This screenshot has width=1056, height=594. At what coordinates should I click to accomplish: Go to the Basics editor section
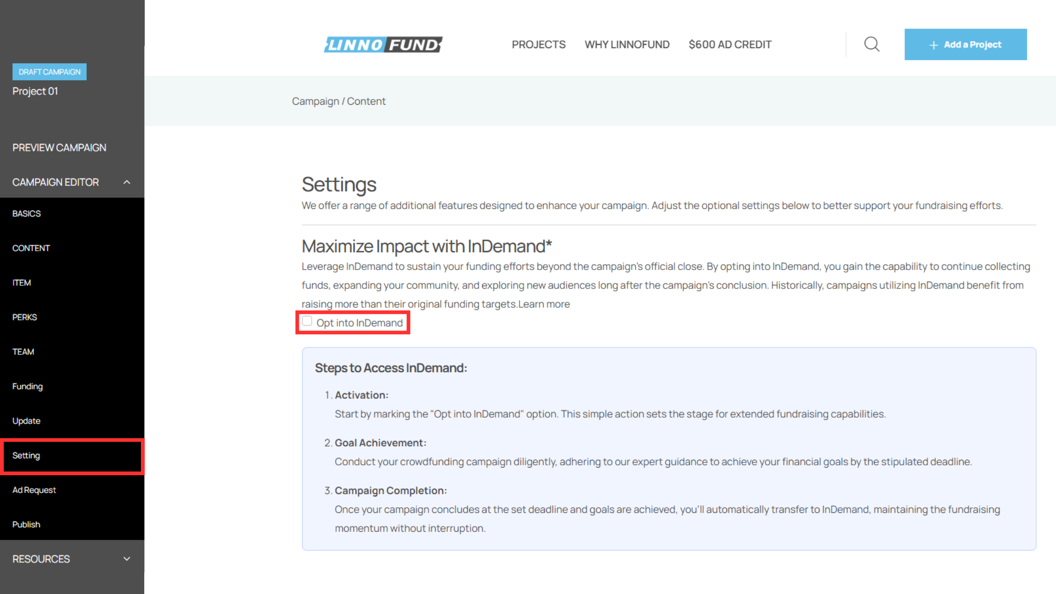coord(26,214)
